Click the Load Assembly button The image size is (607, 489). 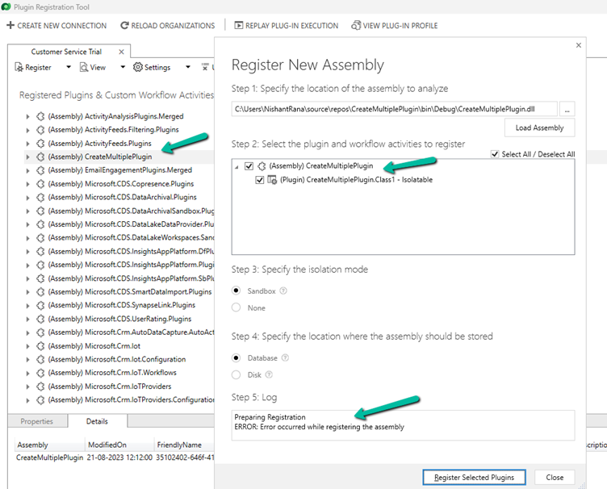click(x=539, y=127)
